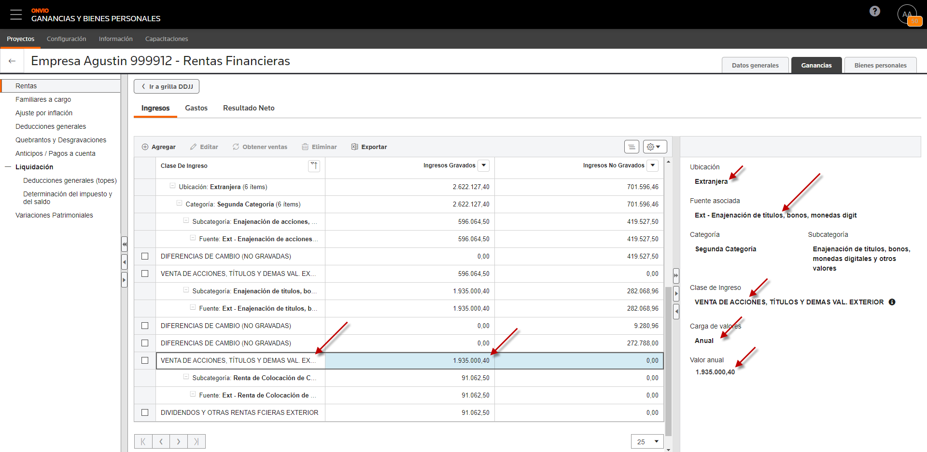The image size is (927, 452).
Task: Go to the last grid page
Action: [197, 441]
